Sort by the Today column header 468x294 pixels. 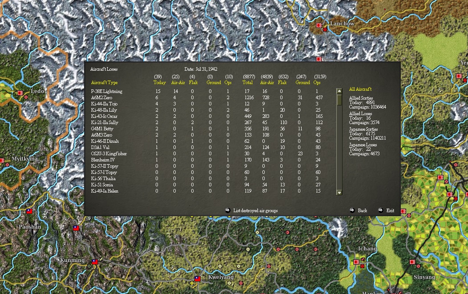coord(159,82)
